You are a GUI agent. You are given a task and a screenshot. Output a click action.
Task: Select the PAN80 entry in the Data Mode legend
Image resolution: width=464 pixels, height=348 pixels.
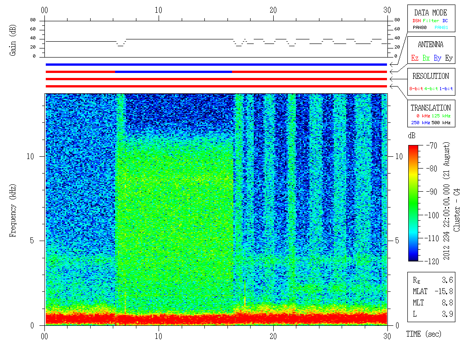pos(420,28)
